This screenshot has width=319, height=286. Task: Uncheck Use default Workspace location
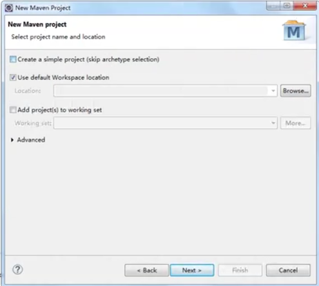click(x=13, y=77)
